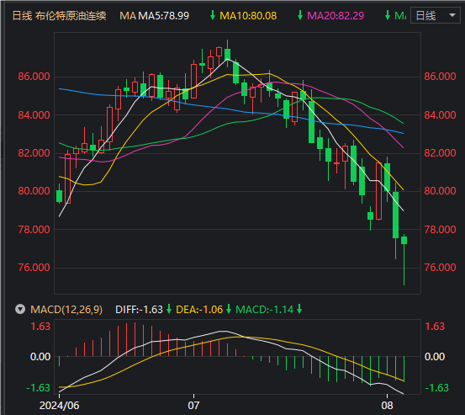Click the MA10:80.08 indicator label
The image size is (465, 415).
pos(248,16)
